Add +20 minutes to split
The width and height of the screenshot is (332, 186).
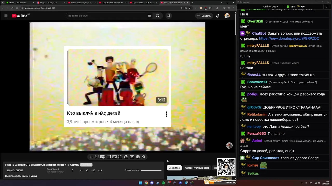pyautogui.click(x=100, y=171)
